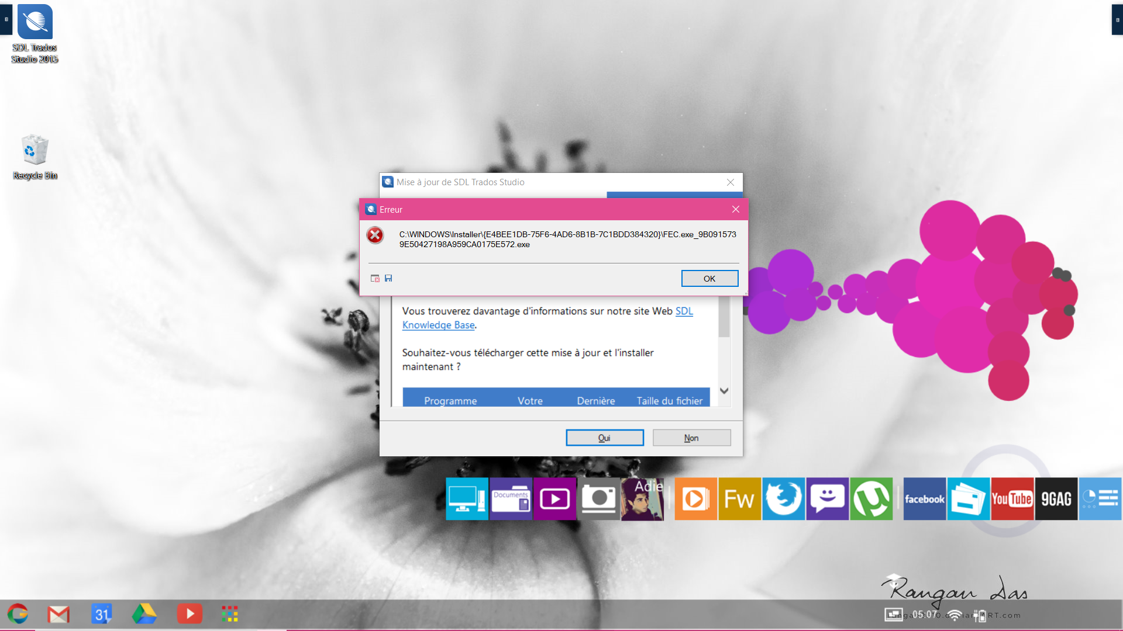Click the battery icon in system tray

[x=980, y=615]
